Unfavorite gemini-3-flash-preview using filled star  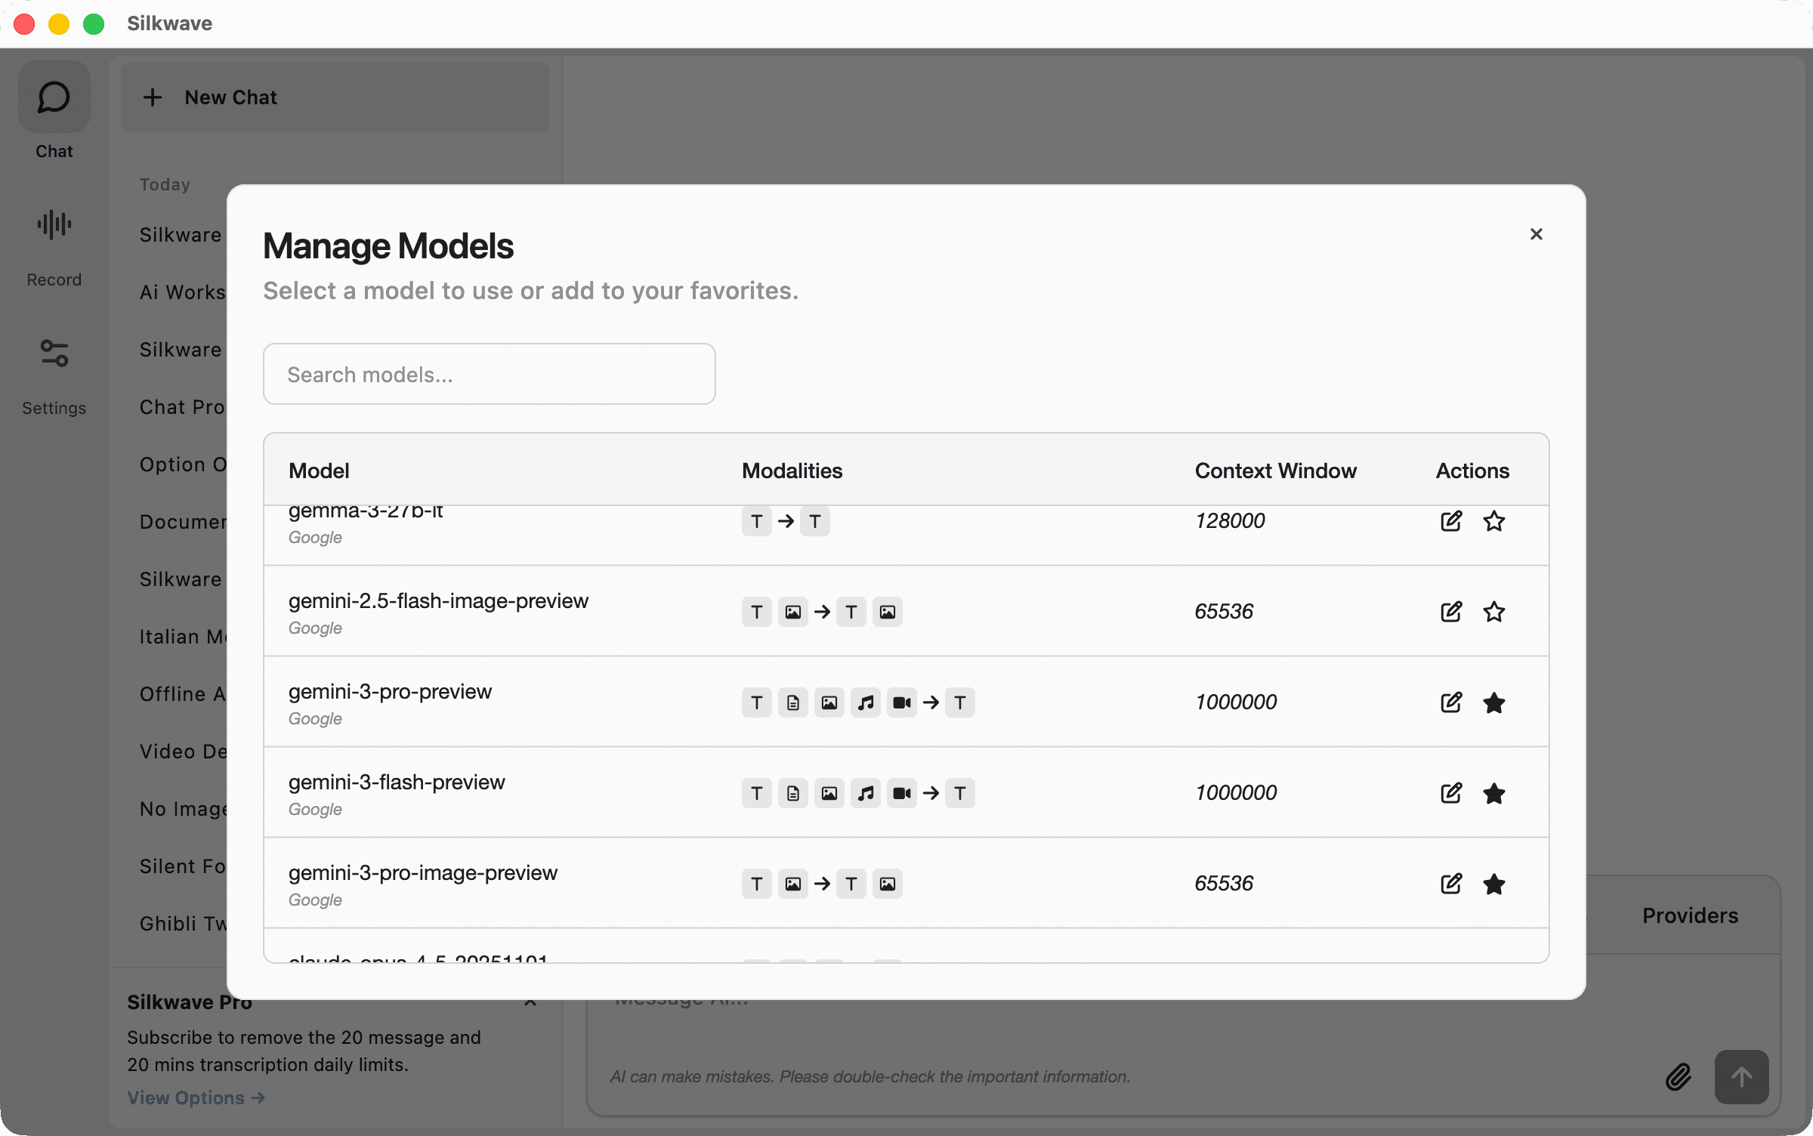tap(1493, 794)
